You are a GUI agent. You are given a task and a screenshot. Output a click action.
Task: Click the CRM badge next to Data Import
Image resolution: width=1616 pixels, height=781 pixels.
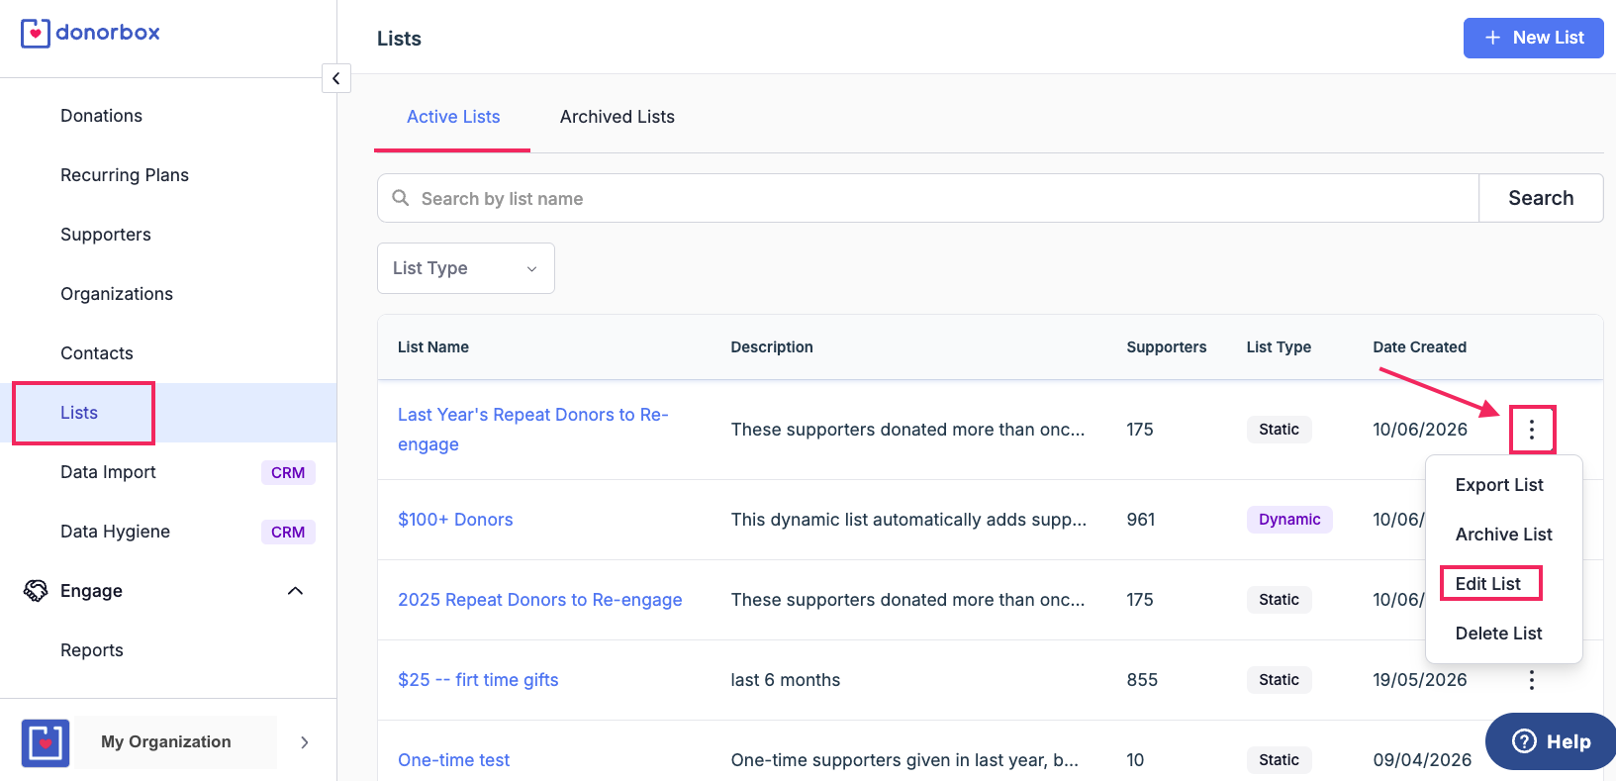click(x=288, y=472)
